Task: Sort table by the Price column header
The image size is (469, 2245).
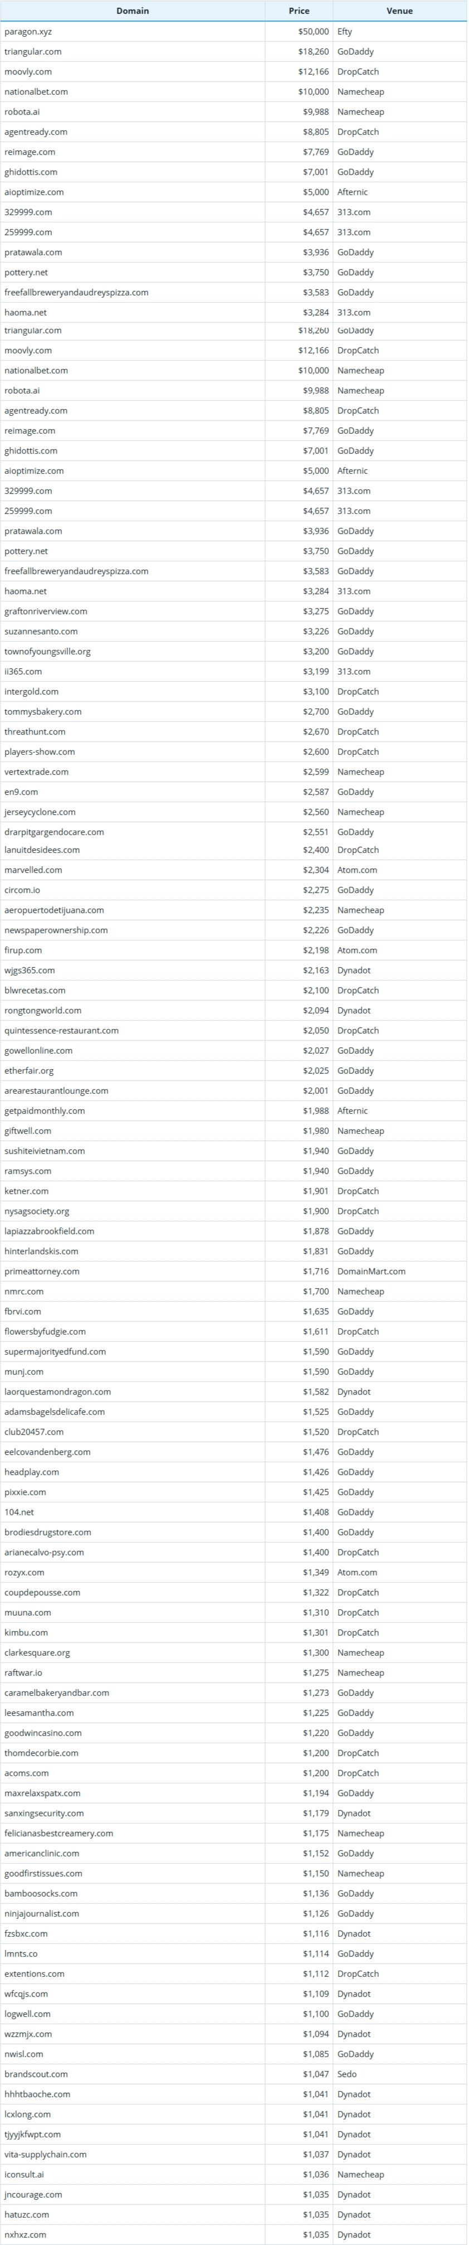Action: [299, 11]
